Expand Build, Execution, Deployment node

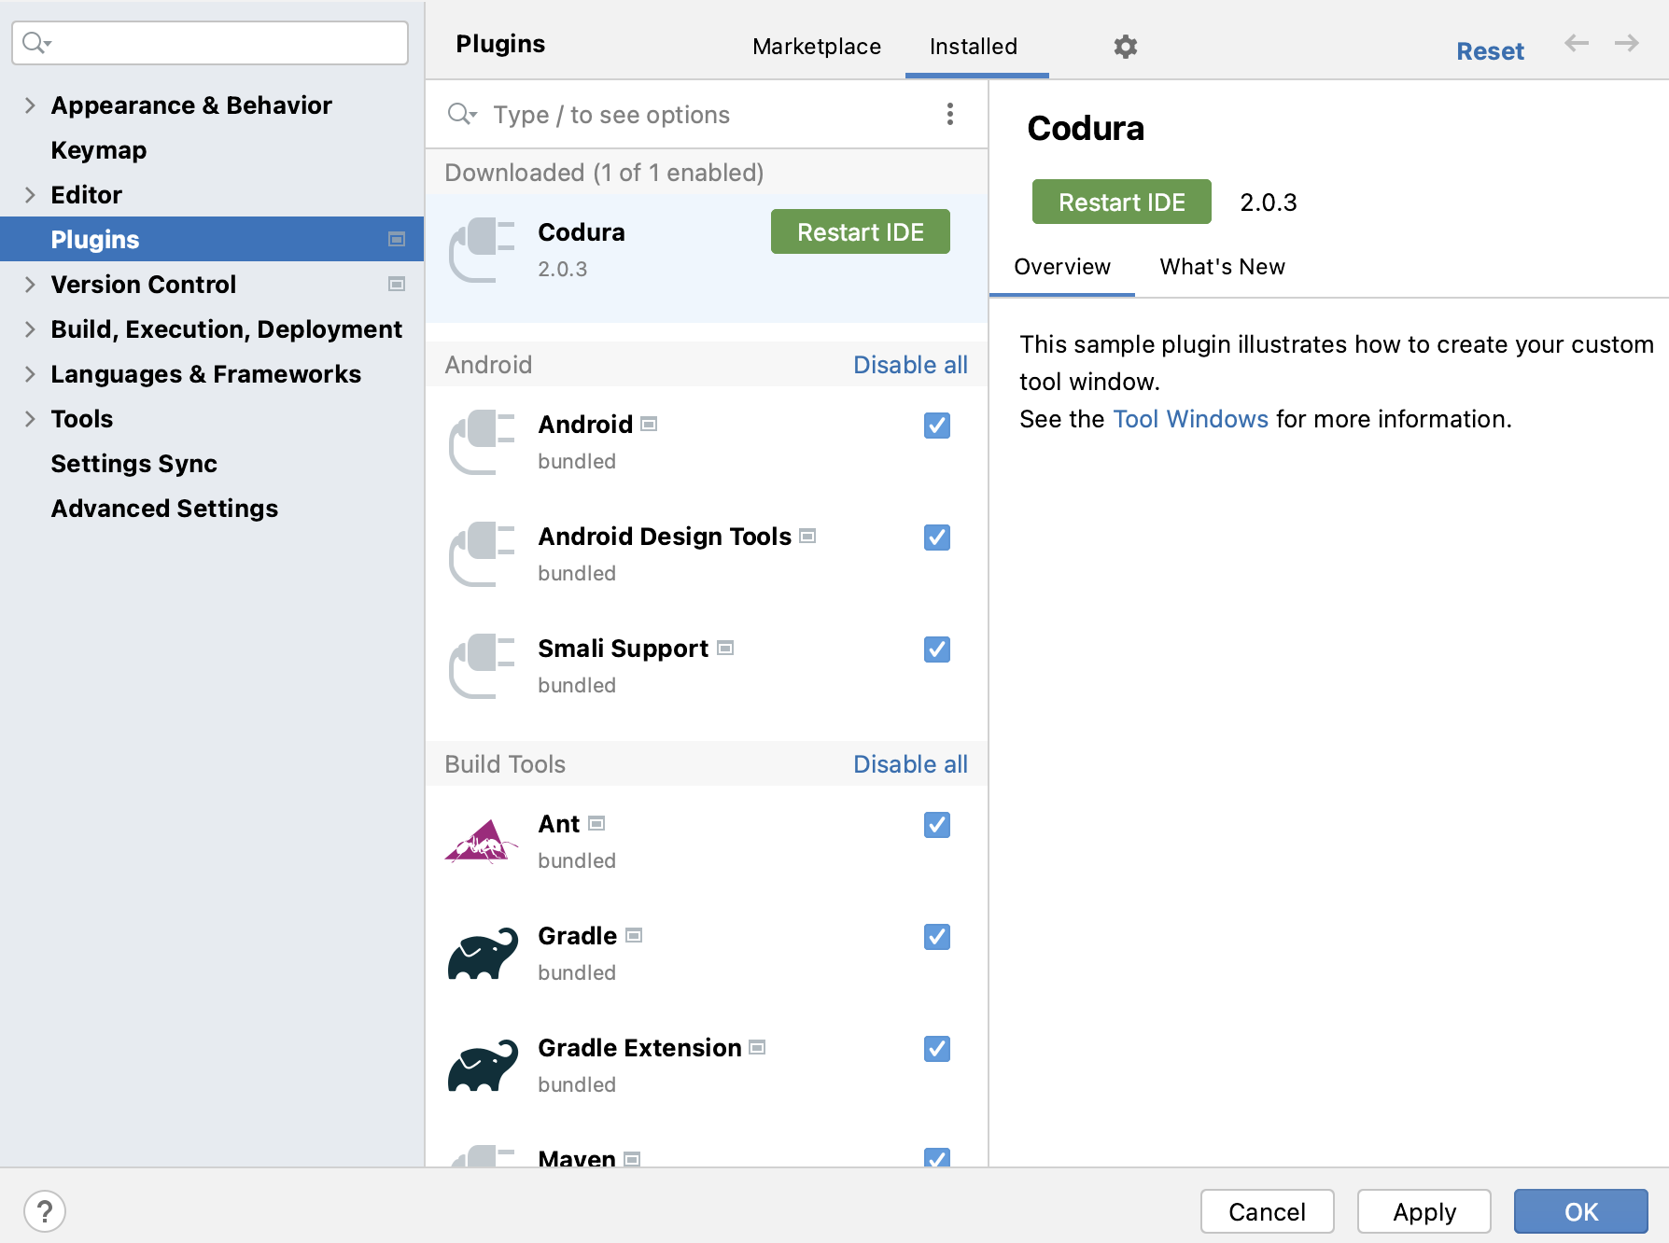[x=30, y=329]
